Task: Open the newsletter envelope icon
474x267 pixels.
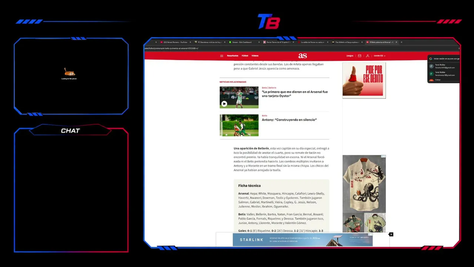Action: click(x=359, y=56)
